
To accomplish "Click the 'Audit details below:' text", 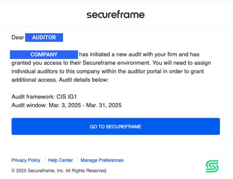I will click(84, 80).
